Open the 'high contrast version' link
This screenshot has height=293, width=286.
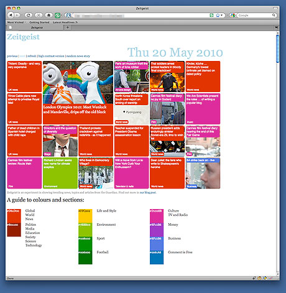(51, 56)
